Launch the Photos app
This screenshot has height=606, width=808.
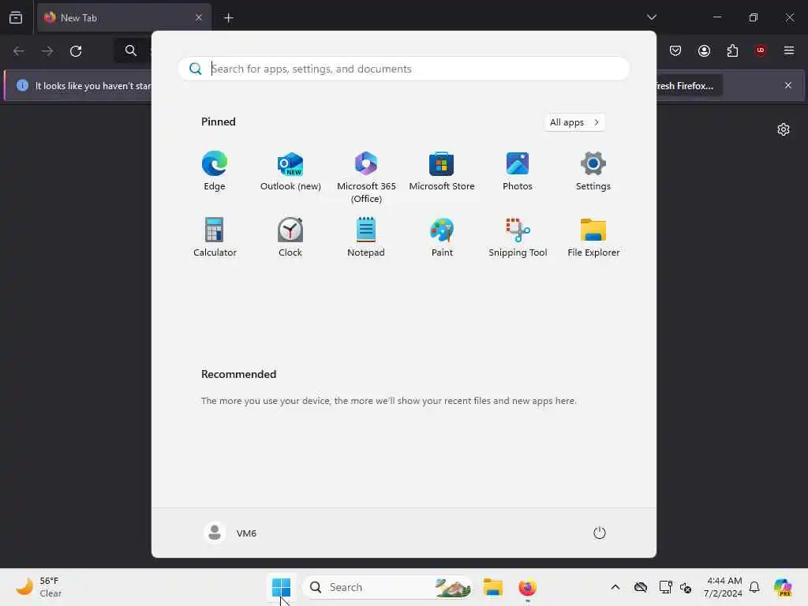coord(518,171)
